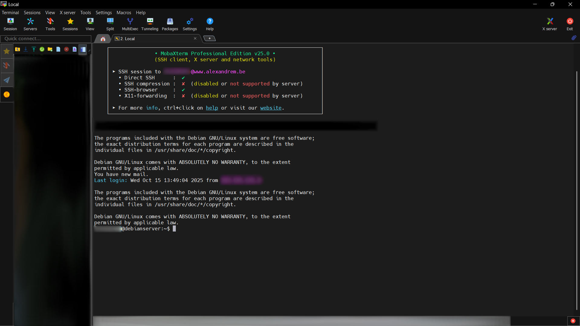Delete selected files in SFTP browser

point(66,49)
